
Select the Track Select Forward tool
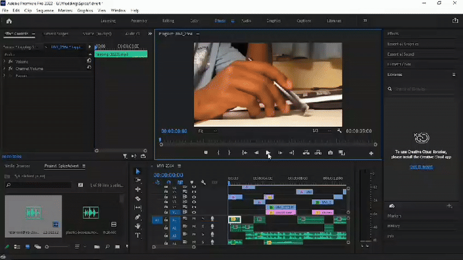pyautogui.click(x=138, y=180)
